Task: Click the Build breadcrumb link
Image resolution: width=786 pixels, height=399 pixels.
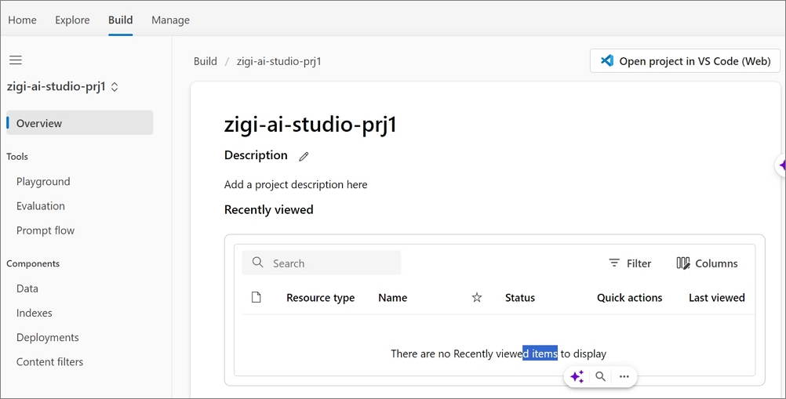Action: [x=206, y=61]
